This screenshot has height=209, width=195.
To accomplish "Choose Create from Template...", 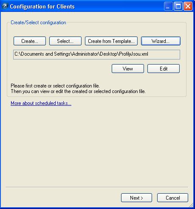I will coord(111,41).
